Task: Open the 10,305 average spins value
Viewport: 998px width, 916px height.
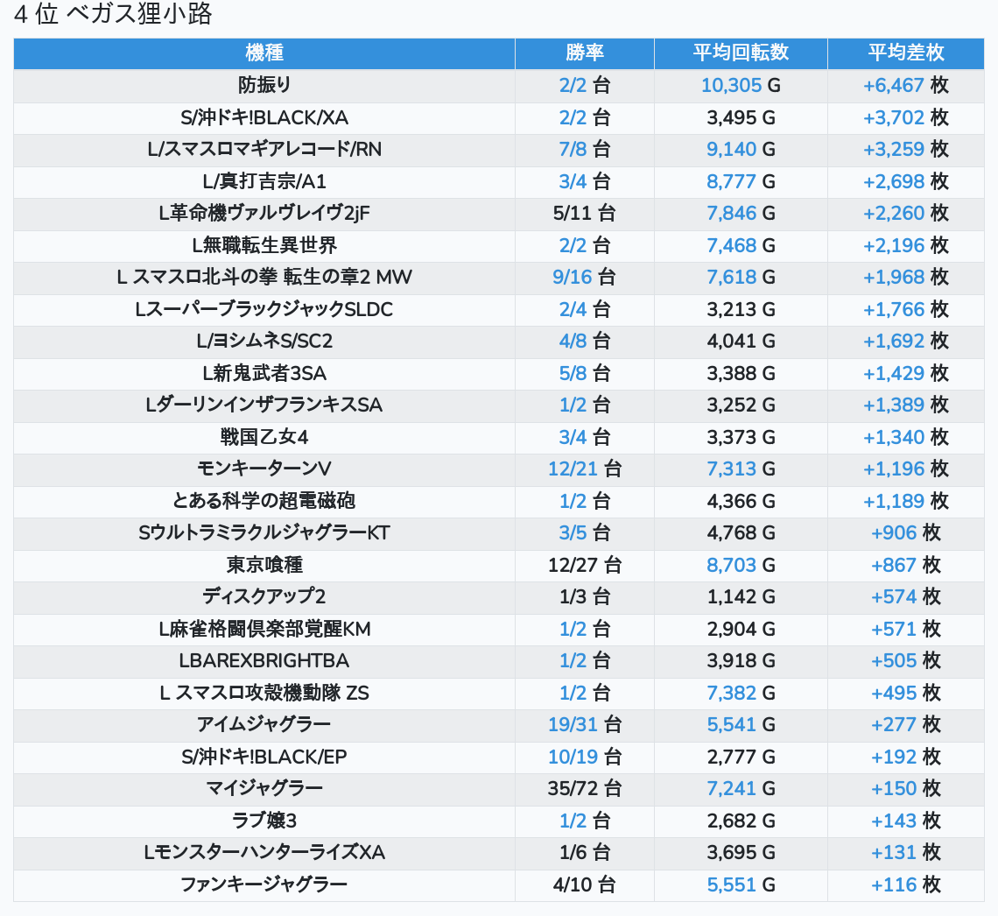Action: click(x=731, y=86)
